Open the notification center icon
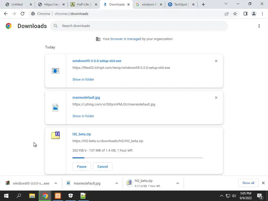Image resolution: width=268 pixels, height=201 pixels. (260, 196)
